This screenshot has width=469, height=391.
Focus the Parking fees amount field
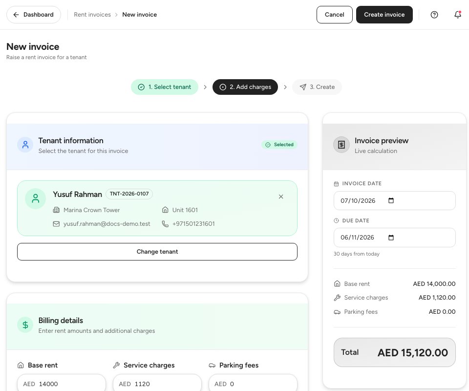(253, 383)
